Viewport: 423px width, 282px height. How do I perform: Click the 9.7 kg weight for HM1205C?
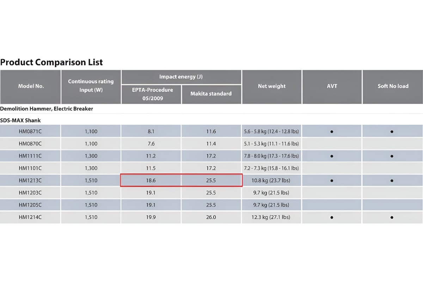tap(271, 205)
